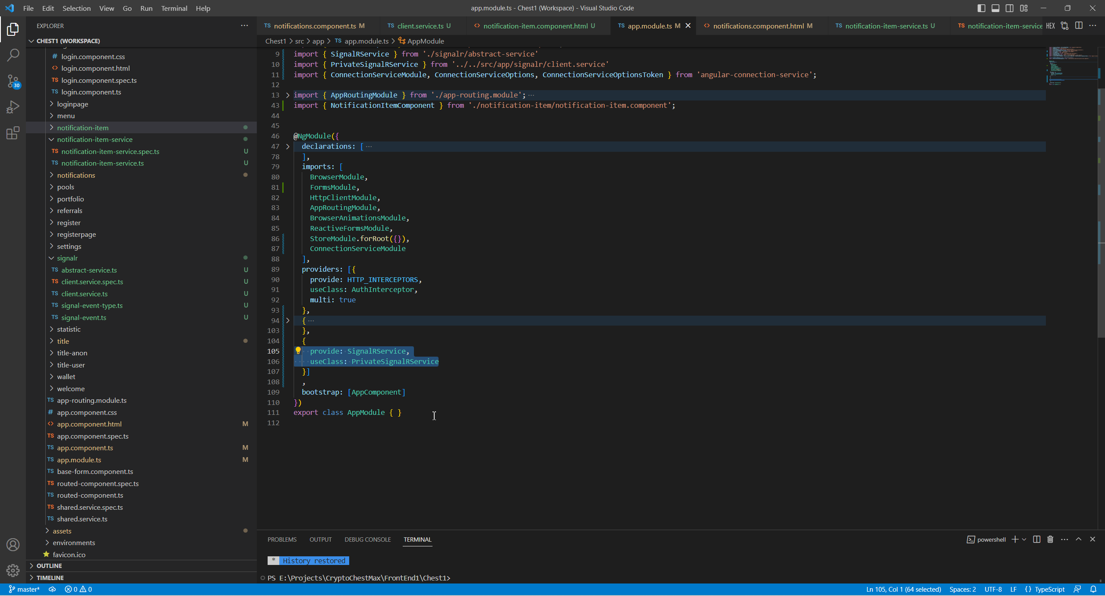Open the Search view in activity bar
The width and height of the screenshot is (1105, 596).
pyautogui.click(x=13, y=55)
